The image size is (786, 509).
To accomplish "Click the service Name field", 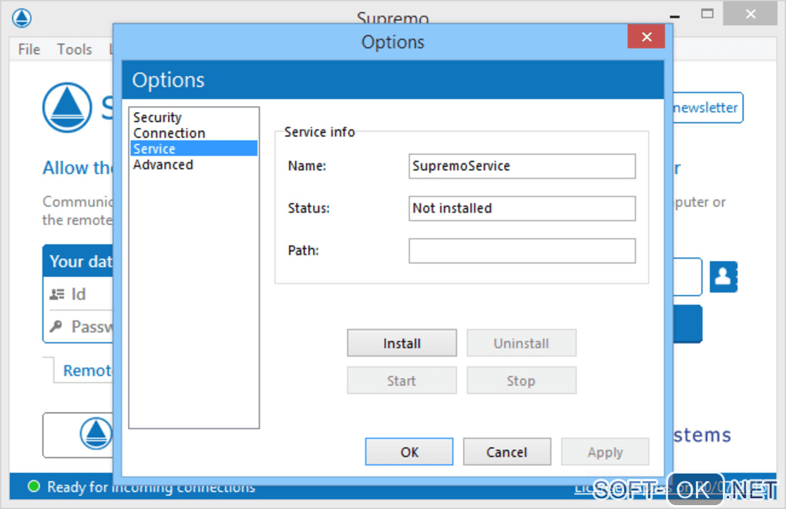I will [522, 166].
